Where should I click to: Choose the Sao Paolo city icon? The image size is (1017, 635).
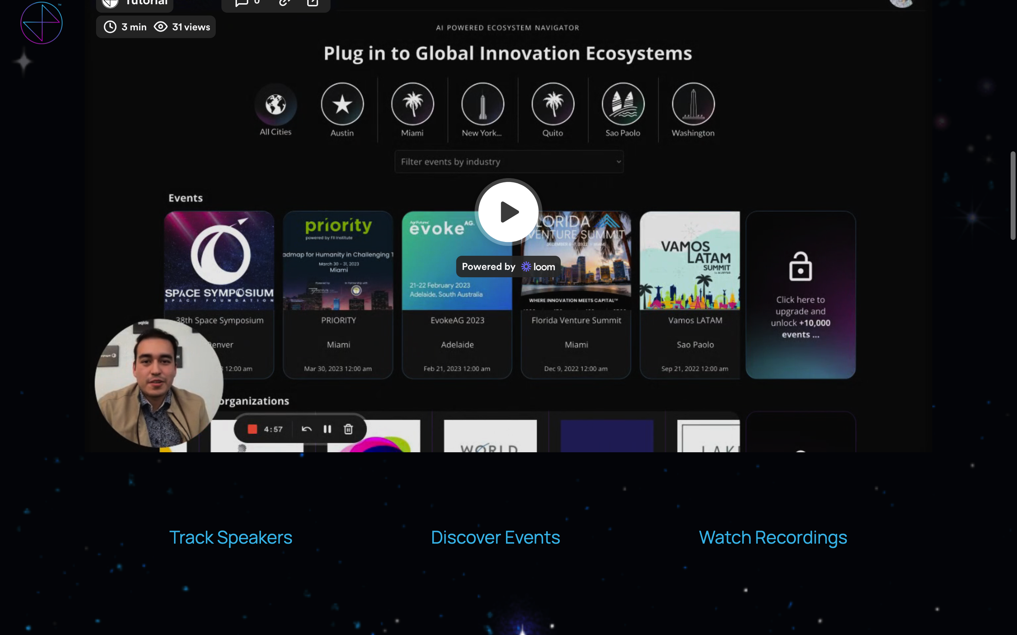tap(623, 104)
